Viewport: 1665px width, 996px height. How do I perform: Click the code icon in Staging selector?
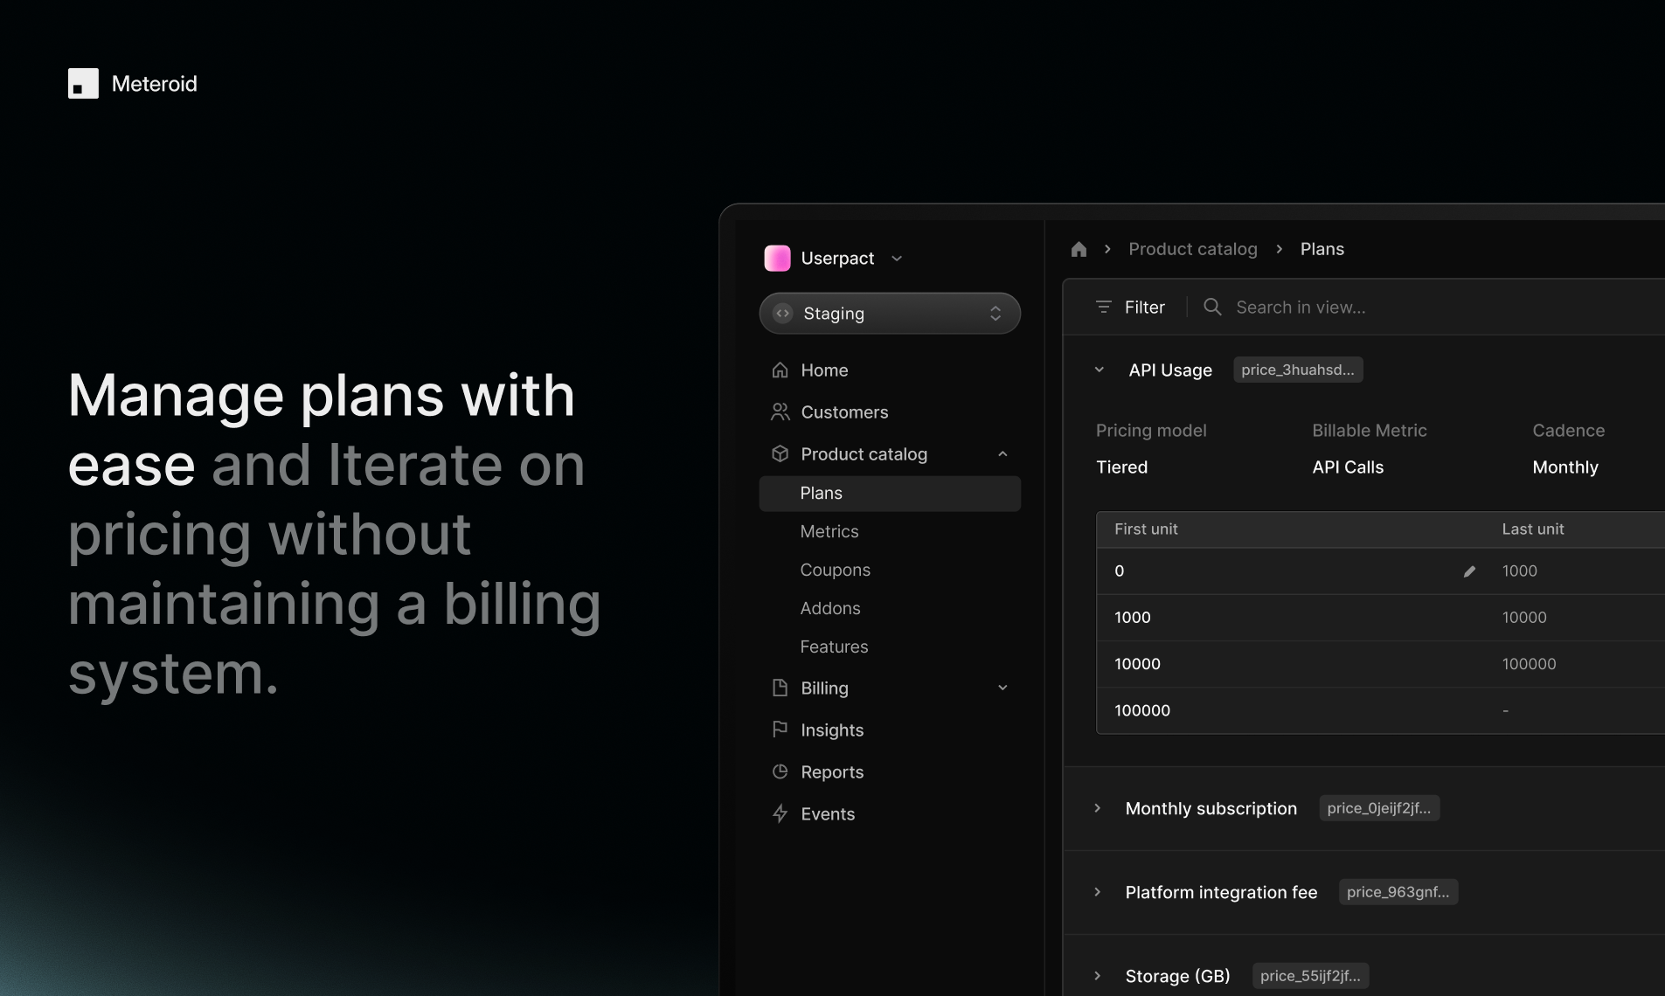tap(782, 313)
